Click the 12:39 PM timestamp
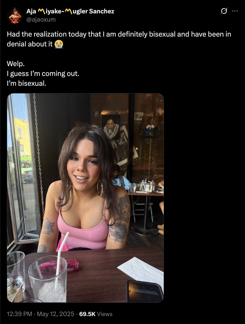 [19, 314]
